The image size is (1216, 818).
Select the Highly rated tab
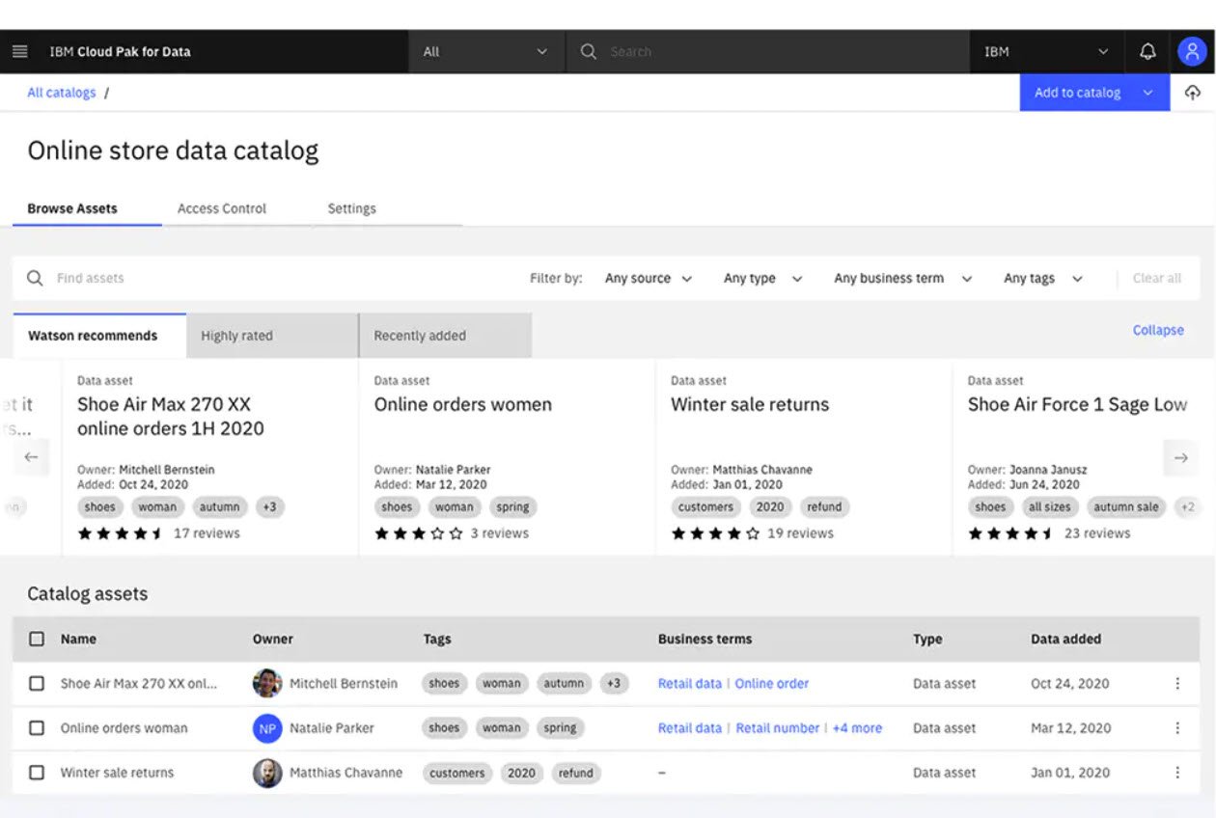coord(272,336)
